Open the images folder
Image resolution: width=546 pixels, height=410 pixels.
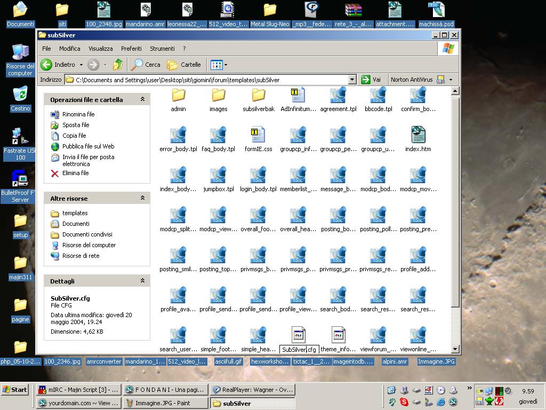pos(218,95)
